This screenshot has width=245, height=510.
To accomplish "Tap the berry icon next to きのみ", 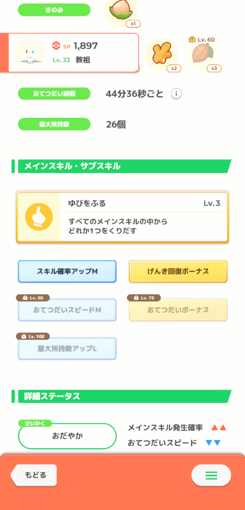I will [x=121, y=11].
